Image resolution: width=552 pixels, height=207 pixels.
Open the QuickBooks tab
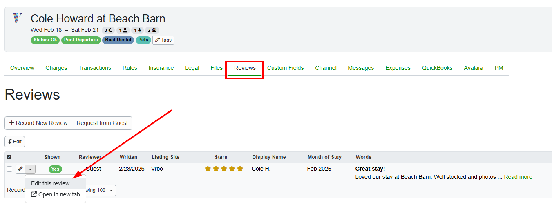437,68
